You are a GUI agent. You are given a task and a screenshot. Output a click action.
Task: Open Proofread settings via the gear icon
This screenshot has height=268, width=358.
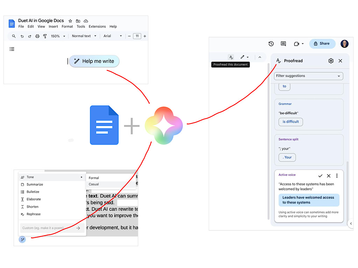click(331, 61)
